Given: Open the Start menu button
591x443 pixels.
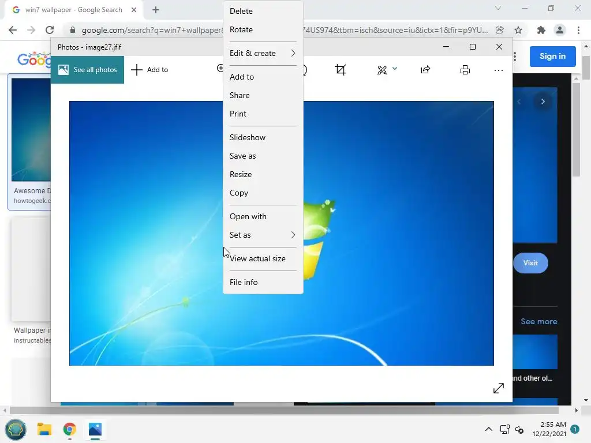Looking at the screenshot, I should tap(16, 429).
